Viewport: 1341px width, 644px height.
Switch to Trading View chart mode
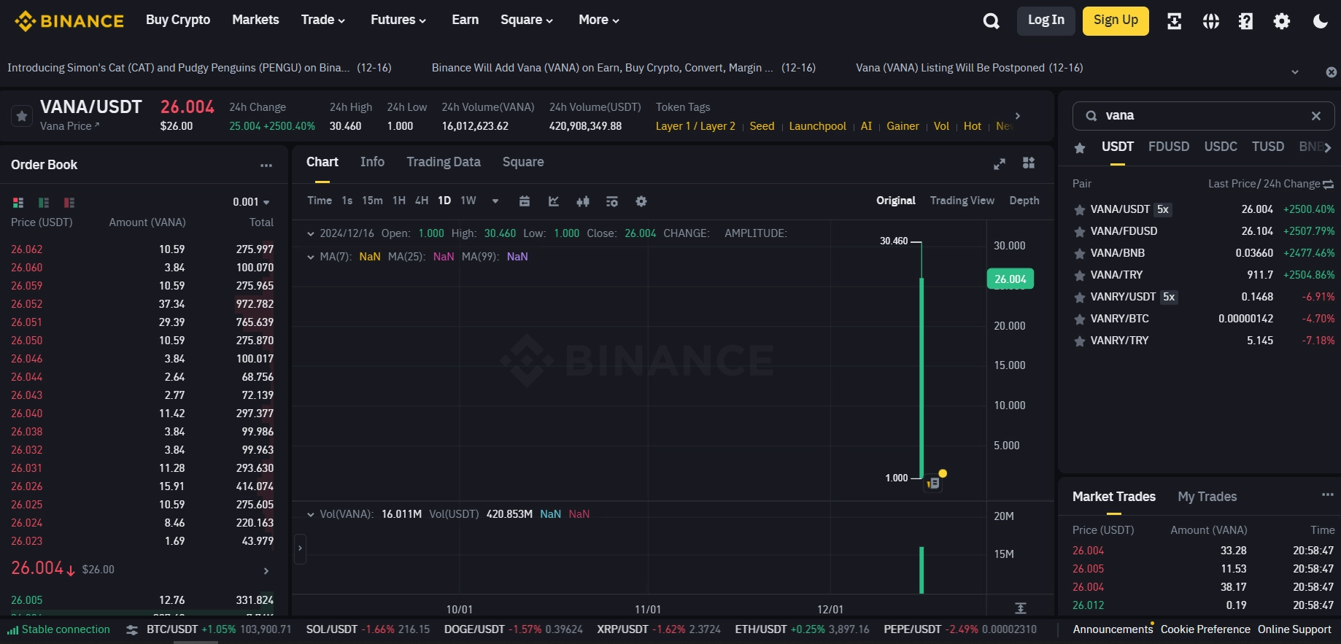point(962,201)
